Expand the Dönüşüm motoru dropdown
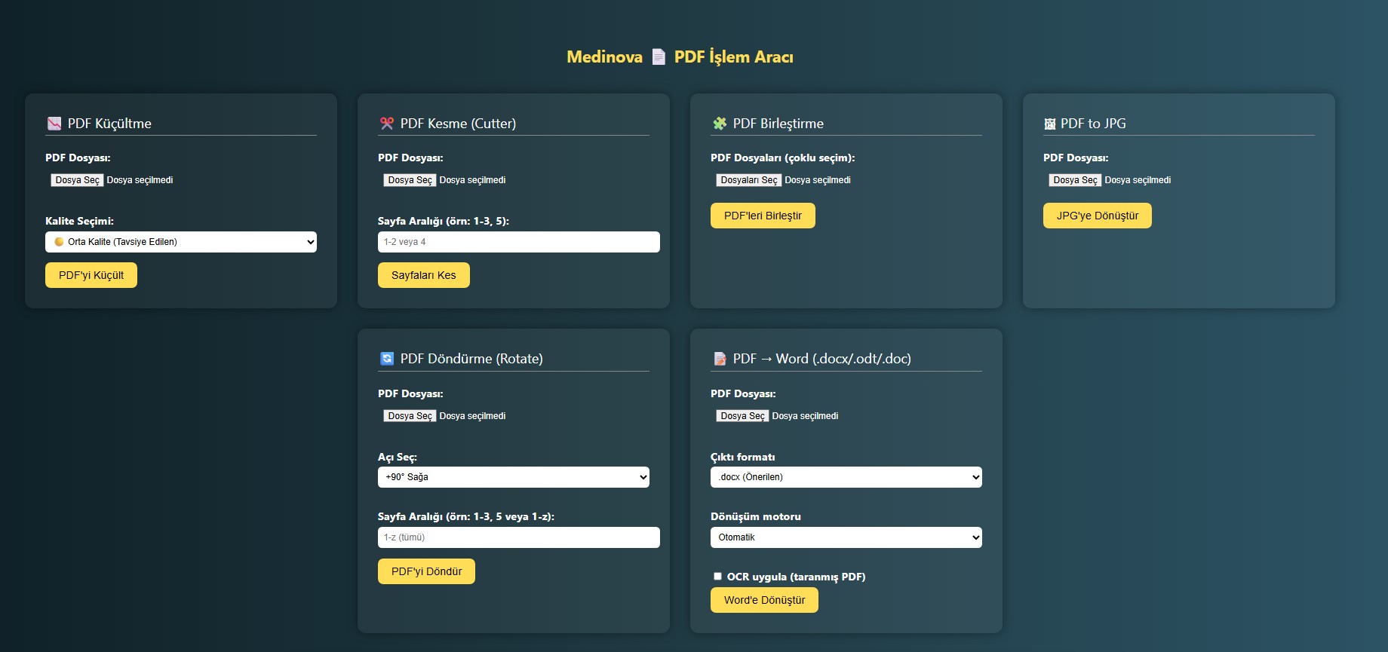The height and width of the screenshot is (652, 1388). (846, 537)
